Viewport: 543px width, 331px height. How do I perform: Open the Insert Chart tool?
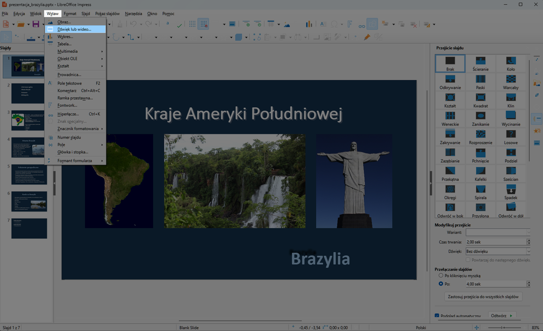pos(308,24)
